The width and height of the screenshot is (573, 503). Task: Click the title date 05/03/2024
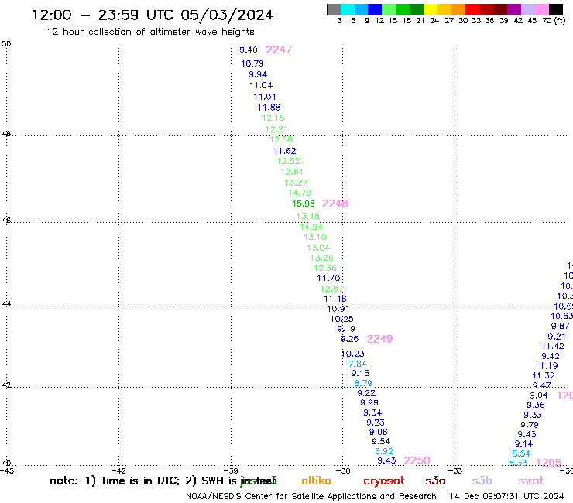(227, 15)
